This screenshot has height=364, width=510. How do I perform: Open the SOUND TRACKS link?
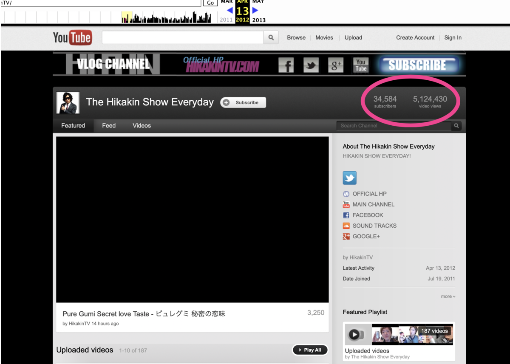tap(374, 226)
